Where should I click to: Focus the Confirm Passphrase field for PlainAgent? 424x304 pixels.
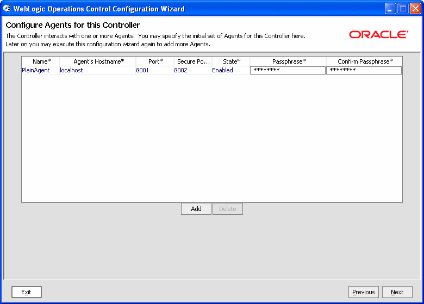[364, 70]
